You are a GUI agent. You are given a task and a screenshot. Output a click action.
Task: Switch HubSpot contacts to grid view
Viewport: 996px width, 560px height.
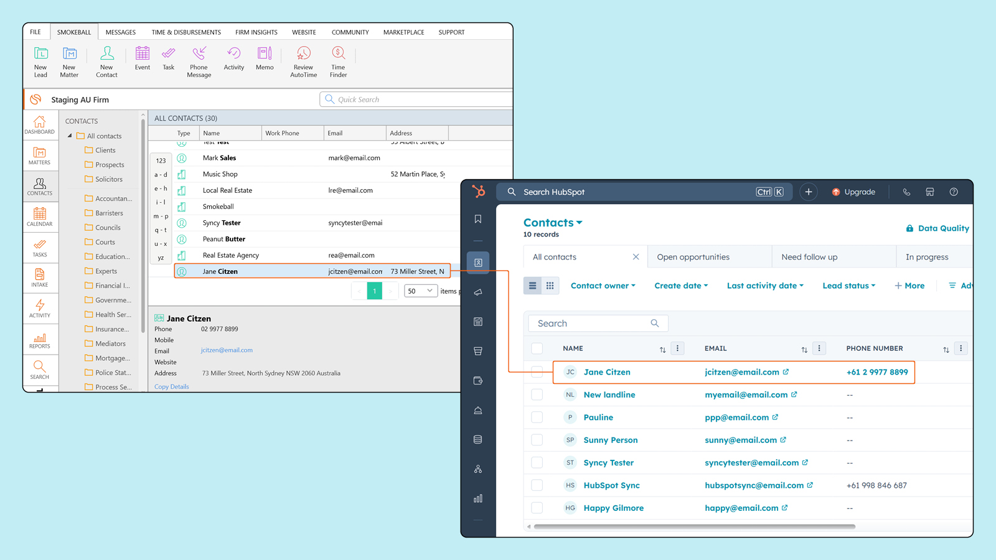tap(550, 286)
